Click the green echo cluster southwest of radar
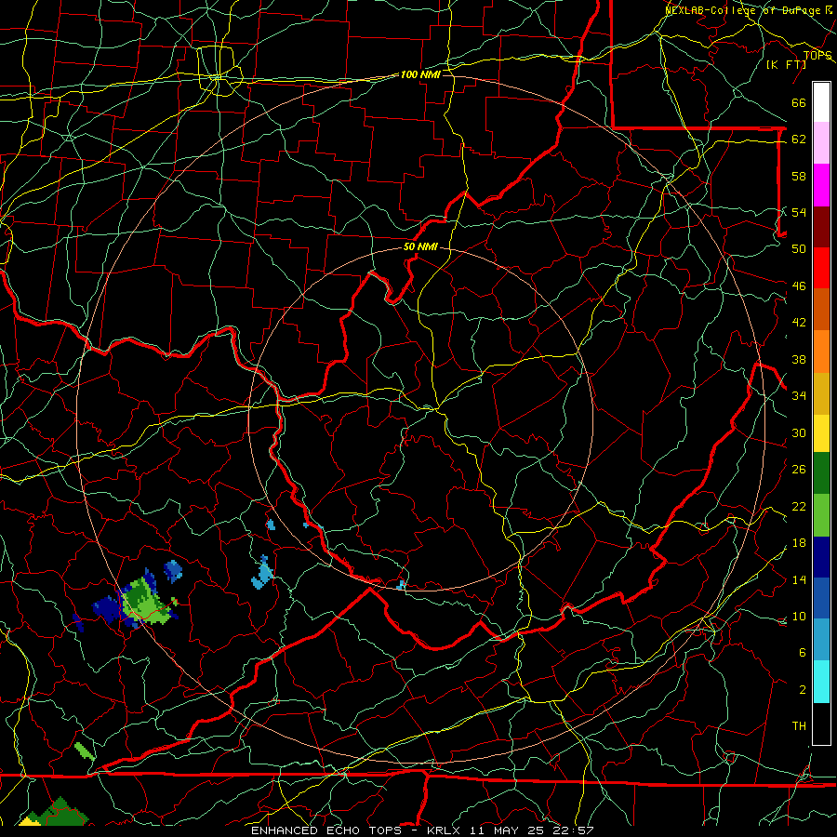The width and height of the screenshot is (837, 837). pos(145,601)
